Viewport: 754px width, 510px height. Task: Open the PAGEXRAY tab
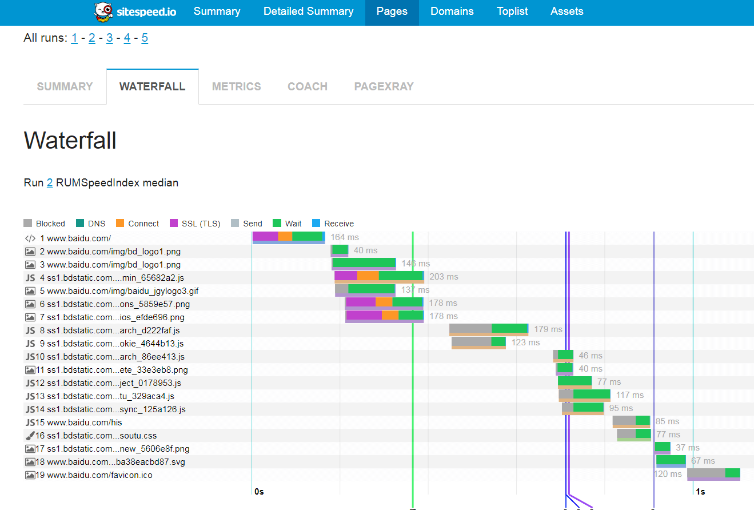384,87
